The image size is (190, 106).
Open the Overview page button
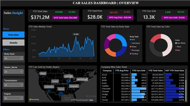click(x=13, y=35)
